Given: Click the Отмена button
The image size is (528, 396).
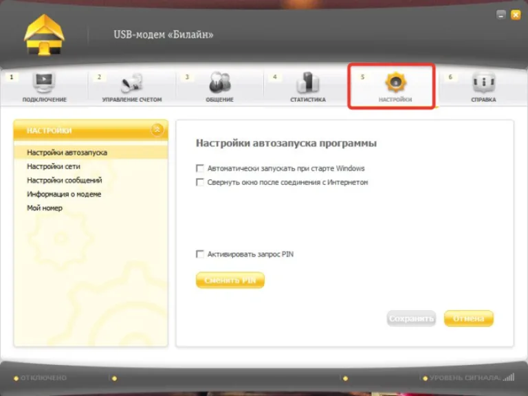Looking at the screenshot, I should click(x=469, y=318).
